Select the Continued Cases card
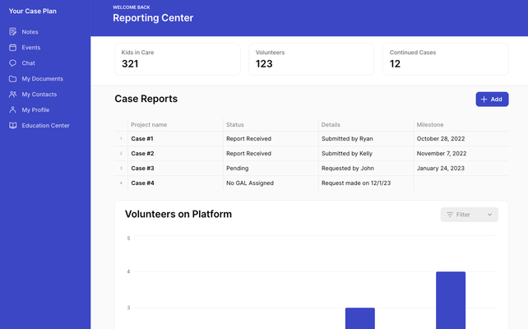Image resolution: width=528 pixels, height=329 pixels. pos(445,59)
